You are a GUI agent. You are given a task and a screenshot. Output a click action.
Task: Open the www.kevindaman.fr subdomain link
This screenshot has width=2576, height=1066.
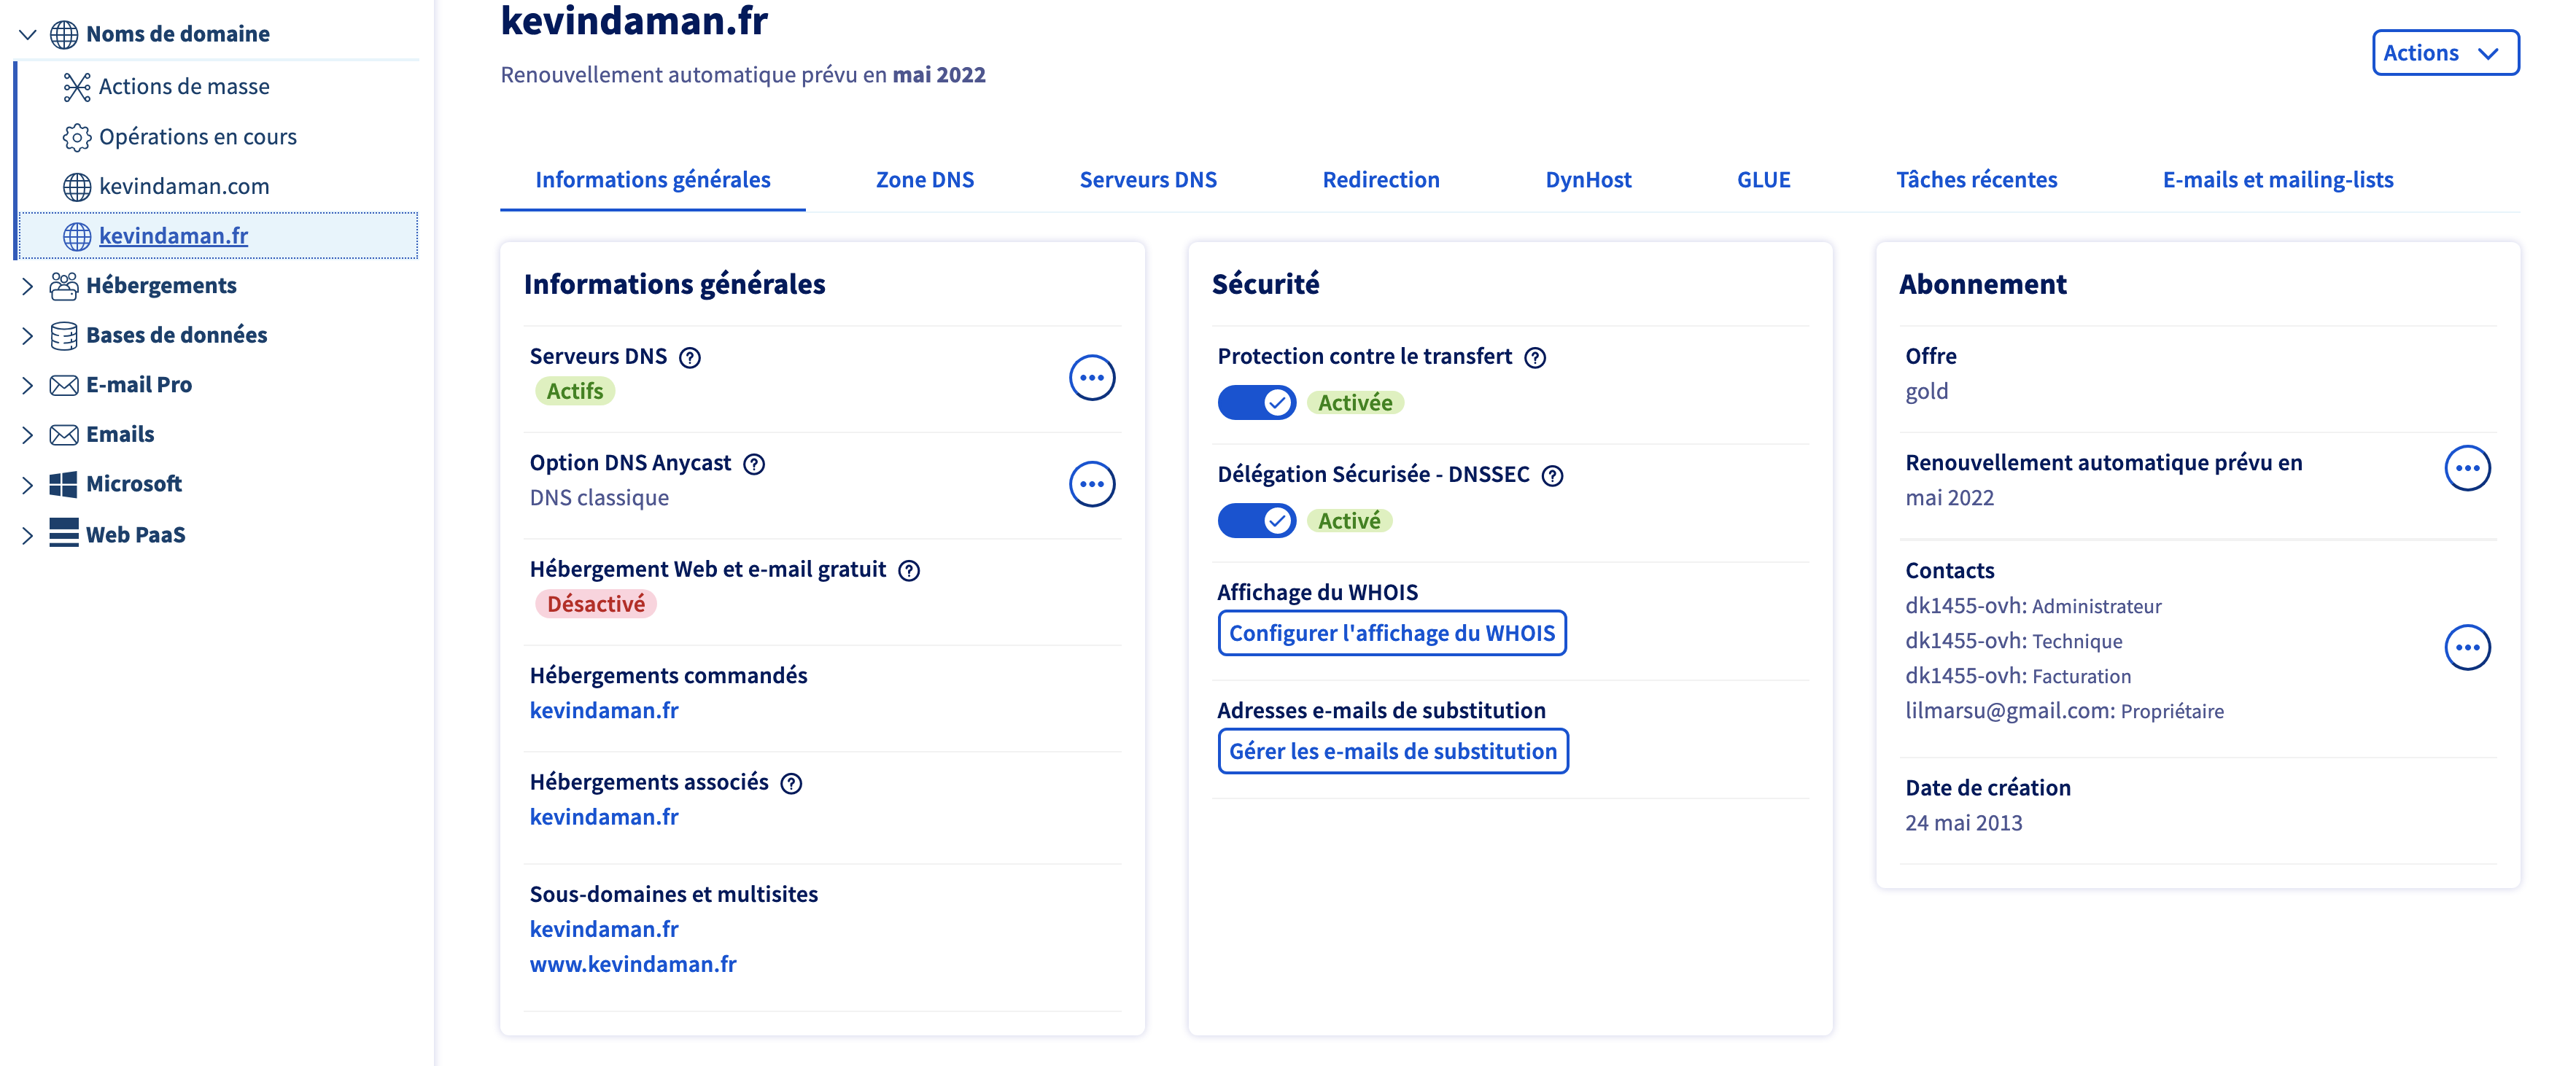(x=633, y=964)
